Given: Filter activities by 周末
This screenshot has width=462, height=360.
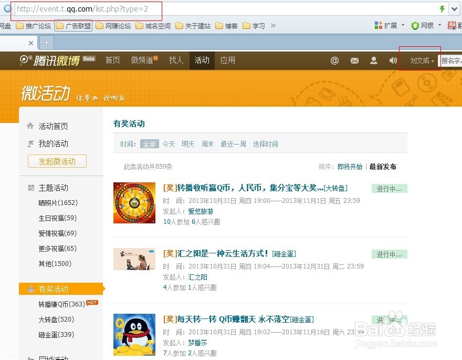Looking at the screenshot, I should coord(207,144).
